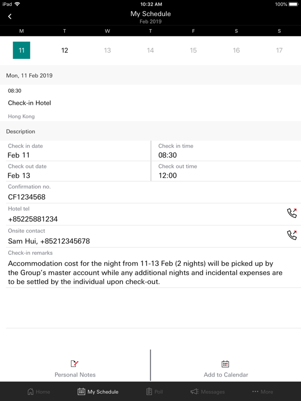
Task: Tap the Add to Calendar label
Action: click(x=226, y=375)
